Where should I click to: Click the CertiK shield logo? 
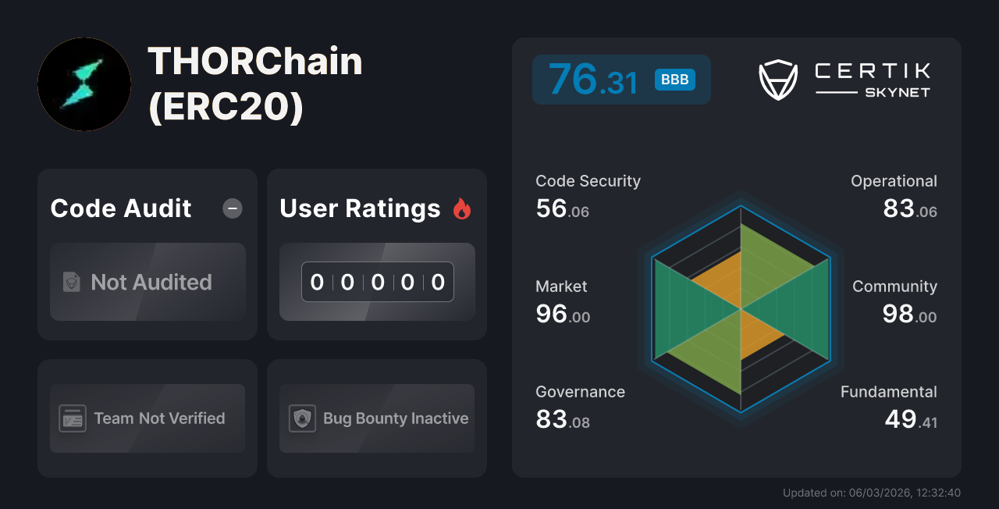777,78
